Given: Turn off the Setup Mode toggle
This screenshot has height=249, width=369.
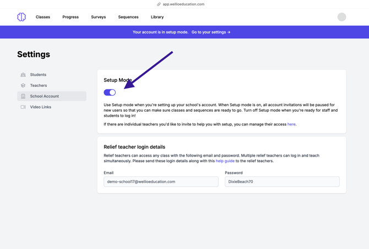Looking at the screenshot, I should pyautogui.click(x=110, y=92).
